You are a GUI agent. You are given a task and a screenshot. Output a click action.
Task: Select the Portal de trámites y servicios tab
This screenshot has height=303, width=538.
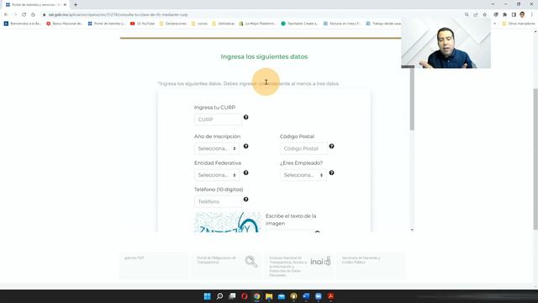35,5
